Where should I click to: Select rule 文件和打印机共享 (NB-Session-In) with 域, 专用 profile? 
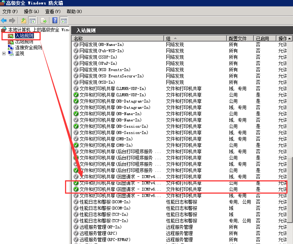[114, 133]
